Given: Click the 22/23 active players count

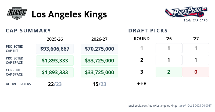Looking at the screenshot, I should [x=55, y=84].
